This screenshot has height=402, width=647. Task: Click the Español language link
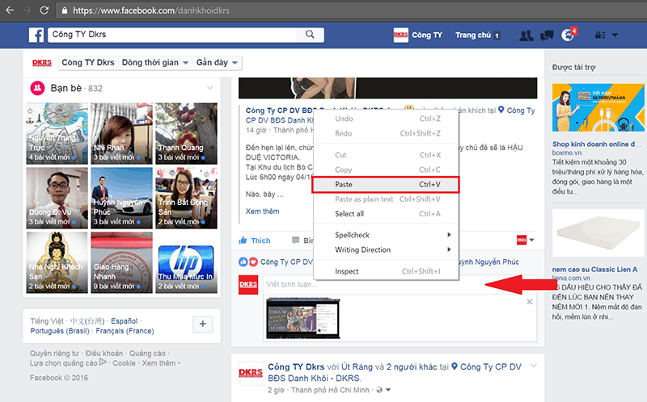(x=125, y=320)
